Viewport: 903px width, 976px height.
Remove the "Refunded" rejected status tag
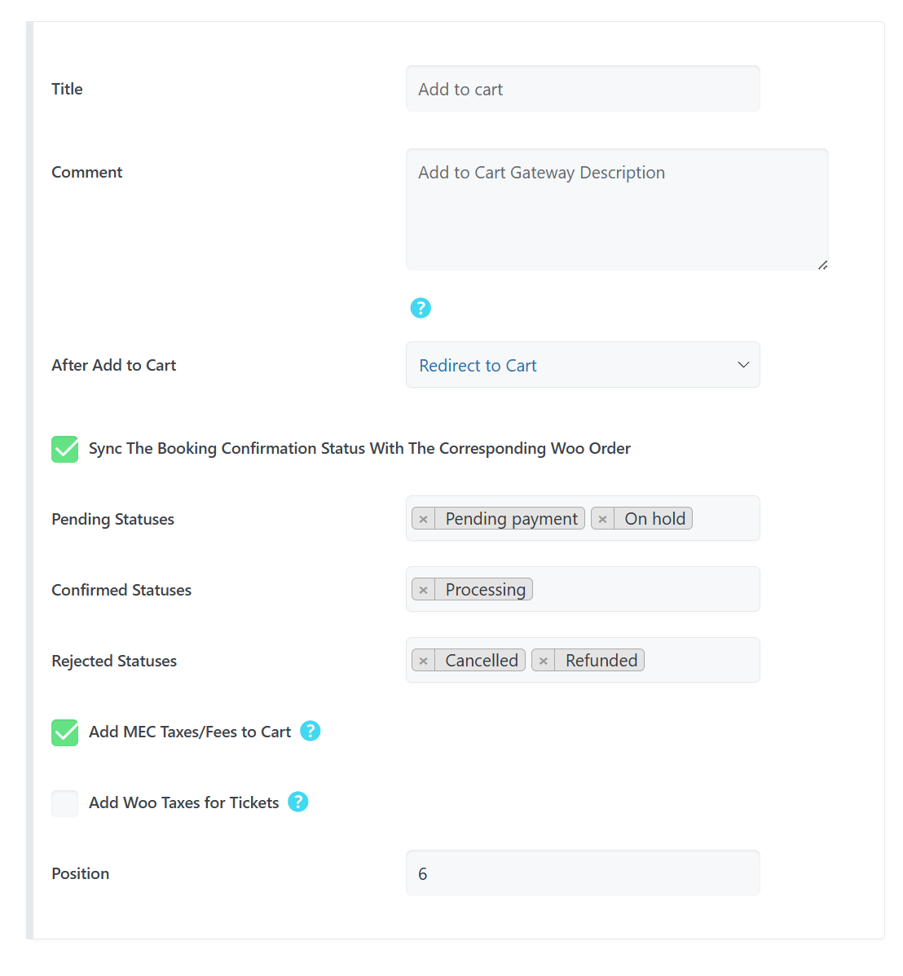[543, 660]
